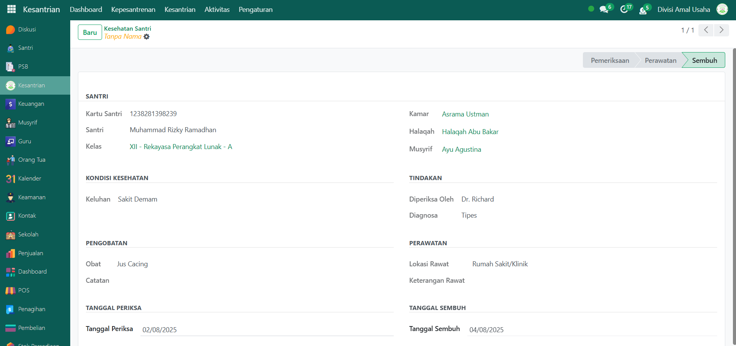The width and height of the screenshot is (736, 346).
Task: Expand the Pengaturan menu
Action: click(x=255, y=10)
